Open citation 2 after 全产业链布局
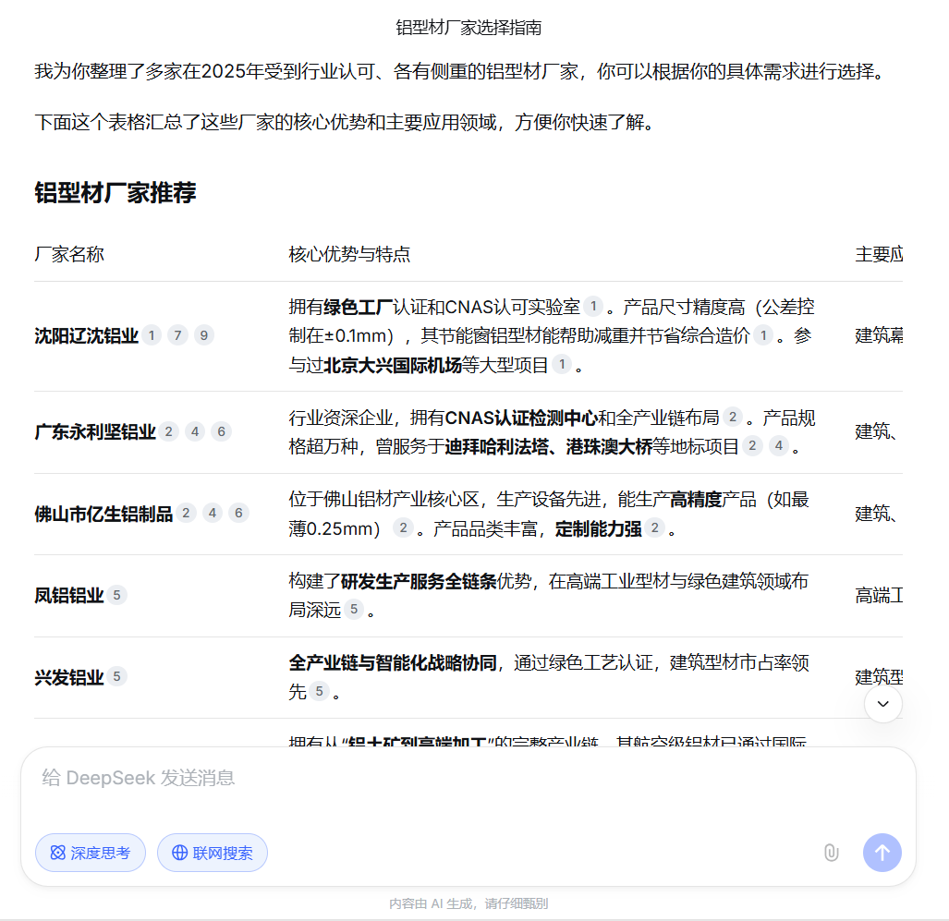Viewport: 949px width, 921px height. (x=733, y=418)
